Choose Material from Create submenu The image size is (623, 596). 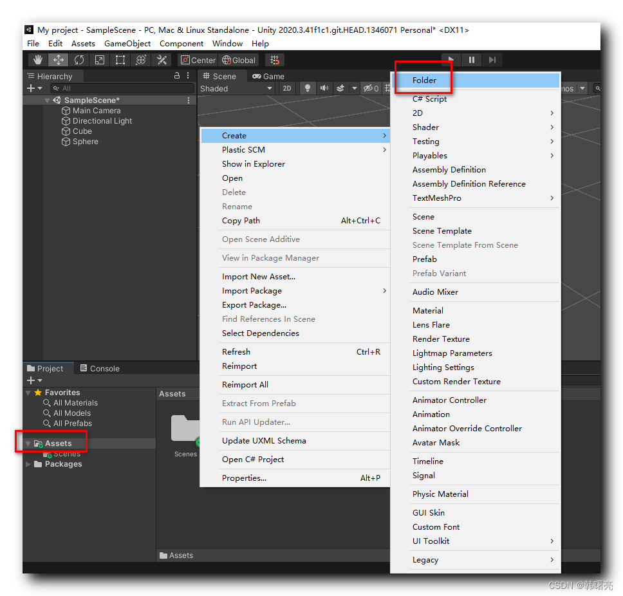tap(475, 311)
